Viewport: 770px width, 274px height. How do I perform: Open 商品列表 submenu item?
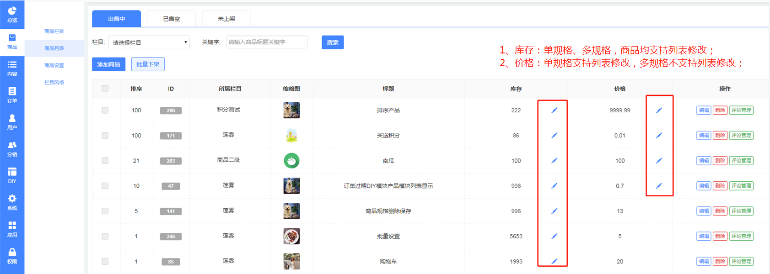pos(54,48)
